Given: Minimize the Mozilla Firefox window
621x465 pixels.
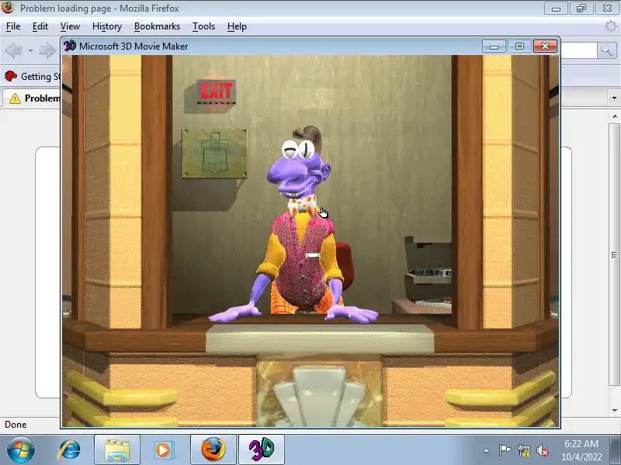Looking at the screenshot, I should pyautogui.click(x=556, y=8).
